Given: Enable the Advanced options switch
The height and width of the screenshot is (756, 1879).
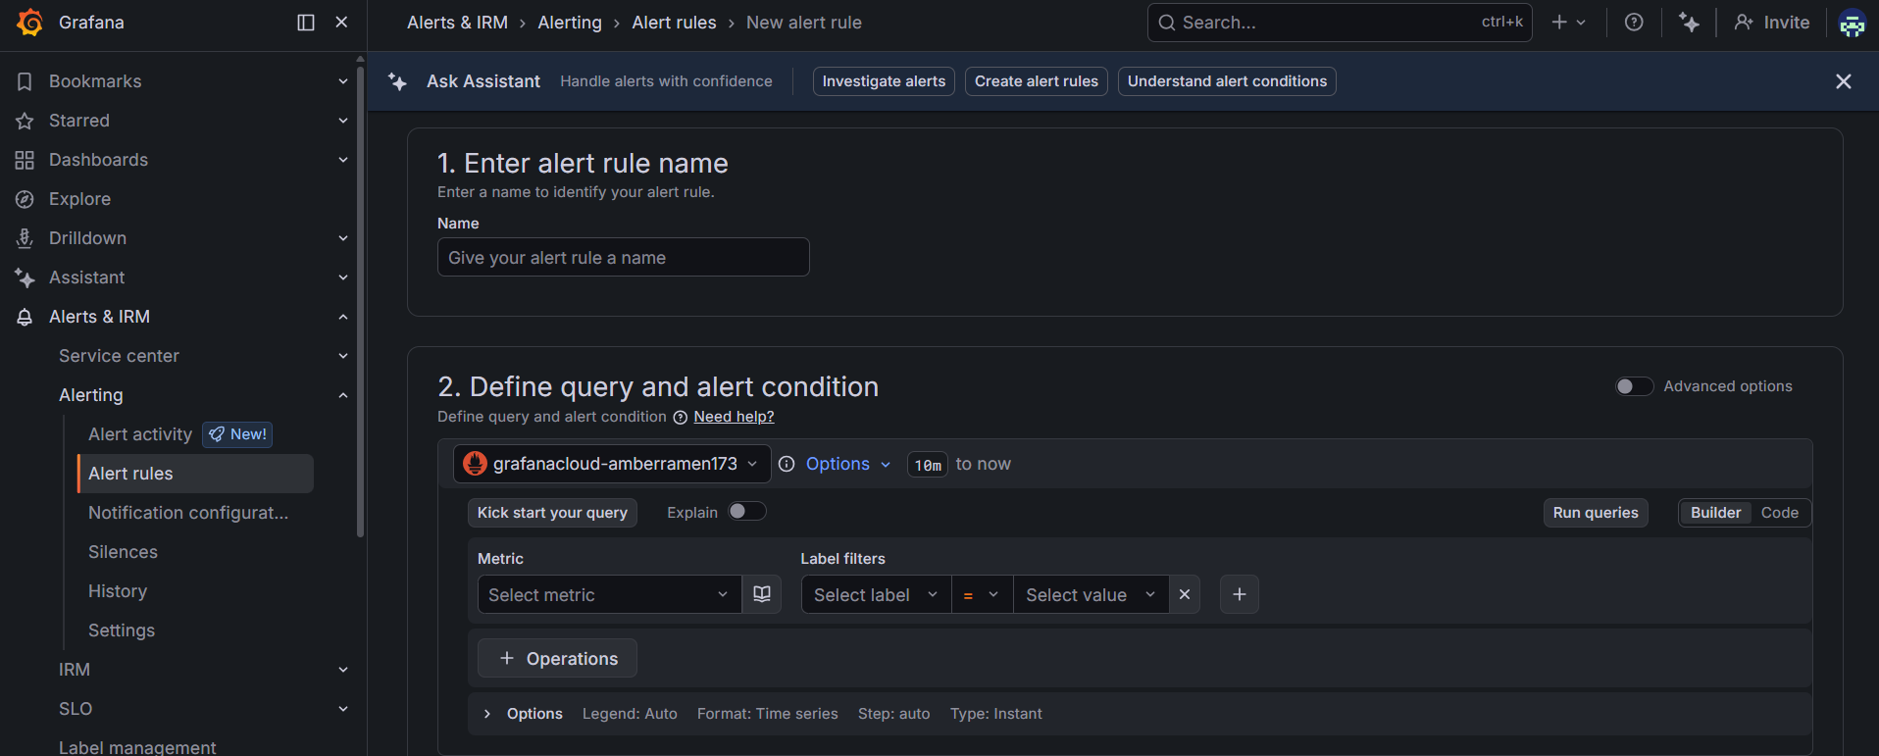Looking at the screenshot, I should tap(1634, 386).
